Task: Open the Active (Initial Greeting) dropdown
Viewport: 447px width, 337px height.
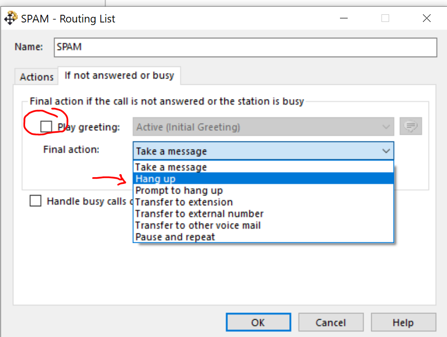Action: click(263, 127)
